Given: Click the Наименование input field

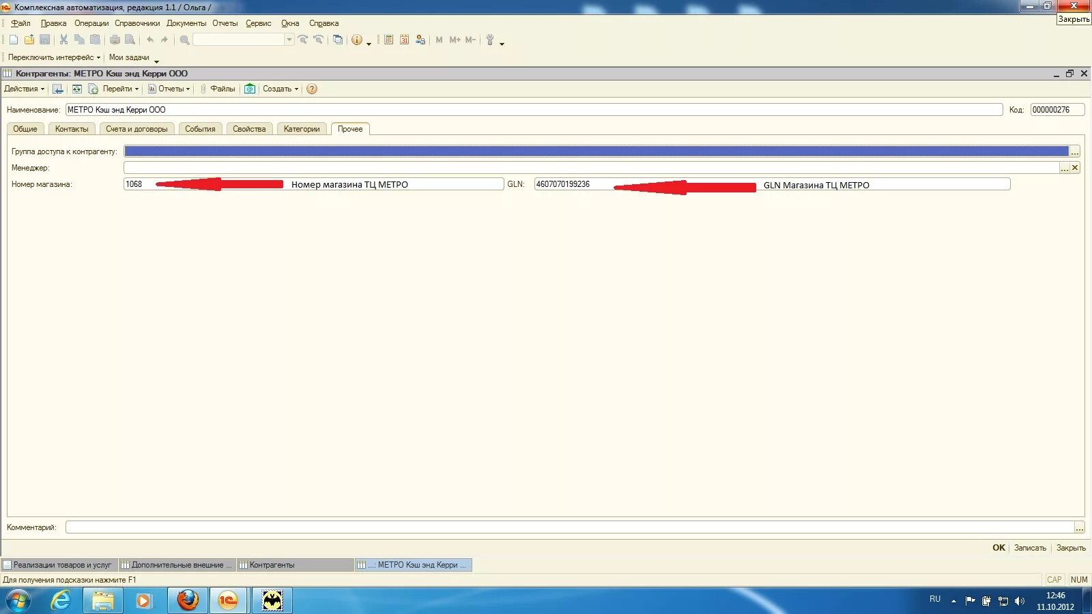Looking at the screenshot, I should (534, 110).
